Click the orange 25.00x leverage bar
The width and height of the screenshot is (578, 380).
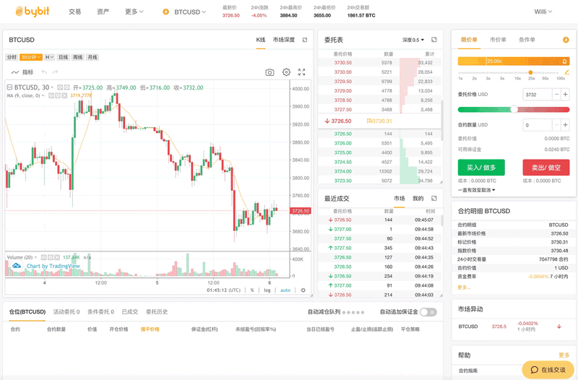coord(514,61)
